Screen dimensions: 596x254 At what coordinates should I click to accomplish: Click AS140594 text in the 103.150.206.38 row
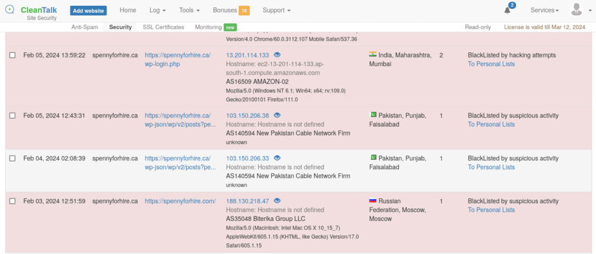(x=288, y=133)
